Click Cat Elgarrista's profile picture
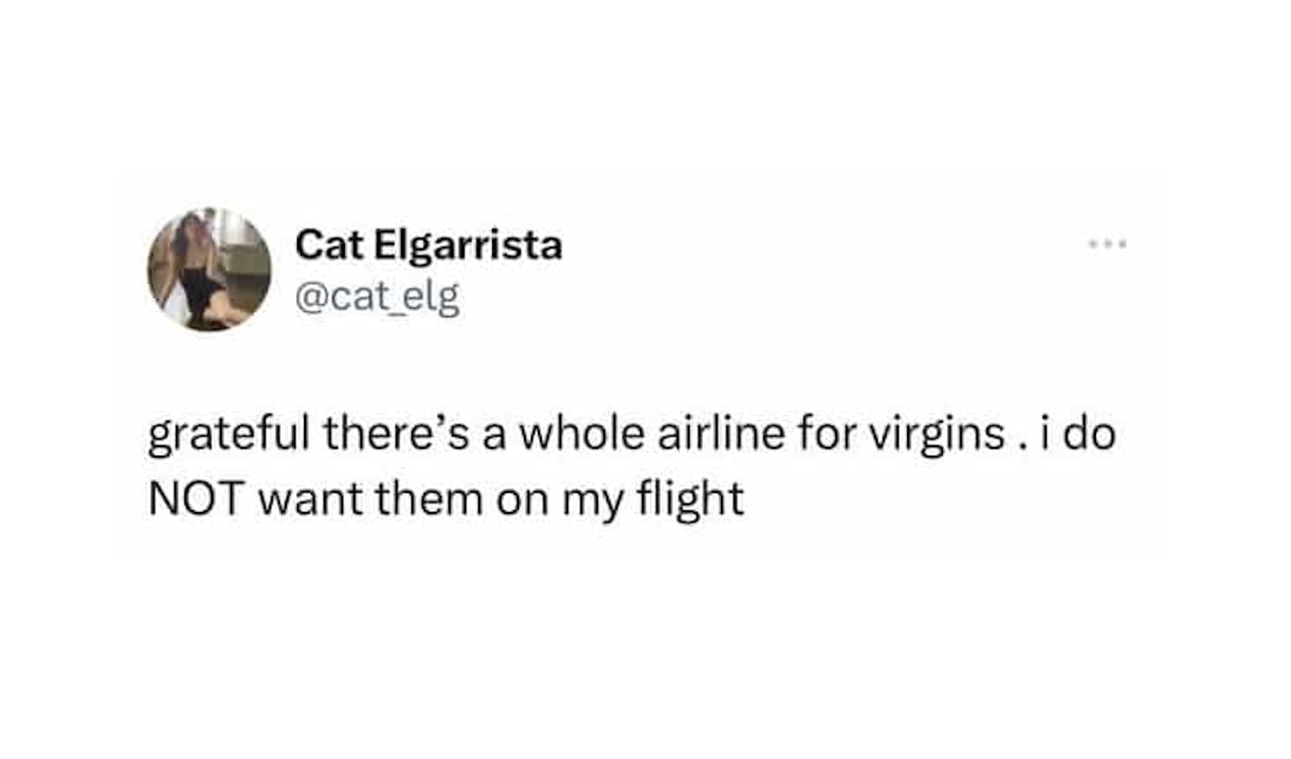 (x=209, y=269)
